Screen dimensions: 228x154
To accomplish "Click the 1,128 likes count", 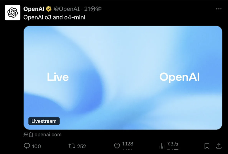I will coord(128,144).
